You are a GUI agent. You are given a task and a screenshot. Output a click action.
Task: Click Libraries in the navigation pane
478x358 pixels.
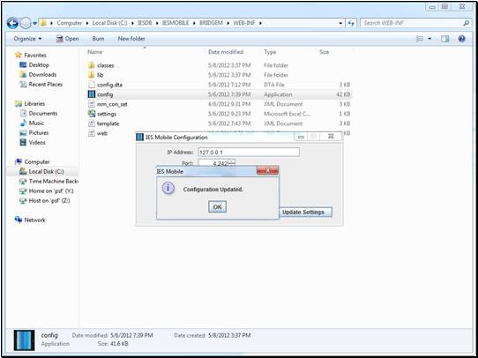coord(34,103)
